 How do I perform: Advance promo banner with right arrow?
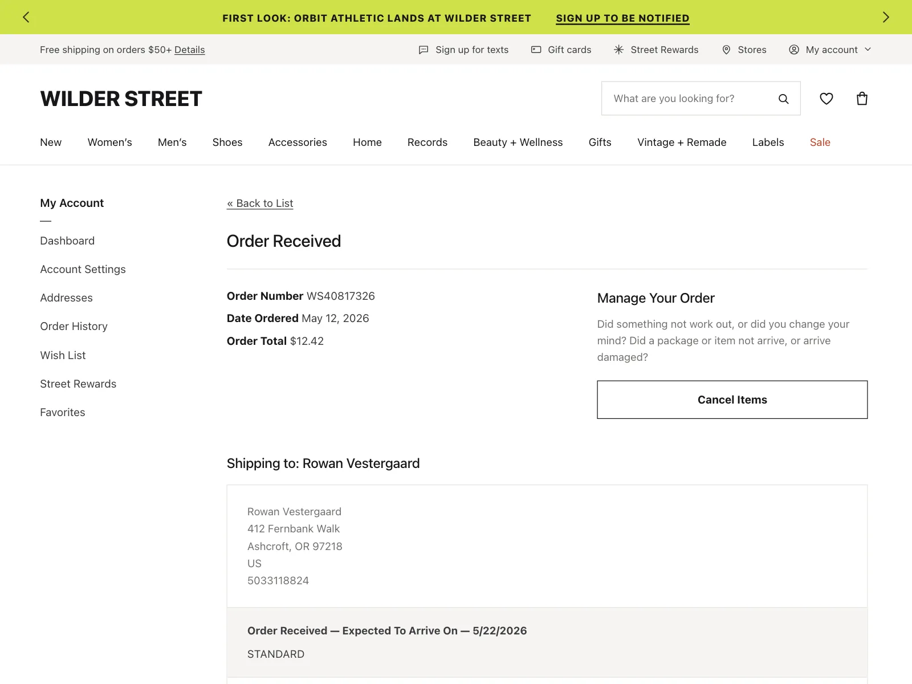click(x=886, y=17)
